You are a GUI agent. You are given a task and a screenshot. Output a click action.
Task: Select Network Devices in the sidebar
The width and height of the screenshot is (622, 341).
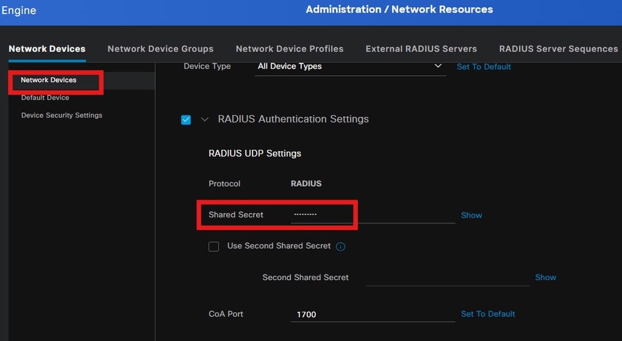[x=49, y=80]
